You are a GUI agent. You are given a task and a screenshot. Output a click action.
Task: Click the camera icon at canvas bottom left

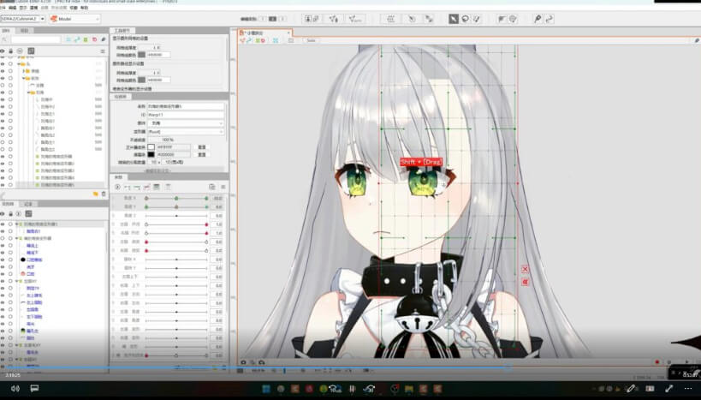coord(243,362)
